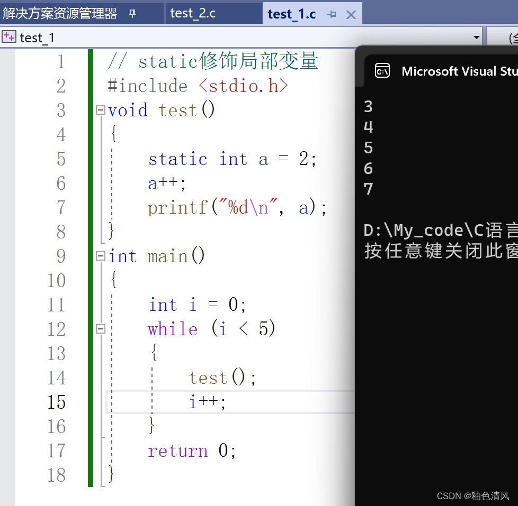518x506 pixels.
Task: Close the test_1.c tab
Action: pyautogui.click(x=351, y=14)
